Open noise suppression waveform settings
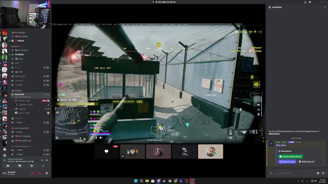Screen dimensions: 328x184 click(x=42, y=160)
